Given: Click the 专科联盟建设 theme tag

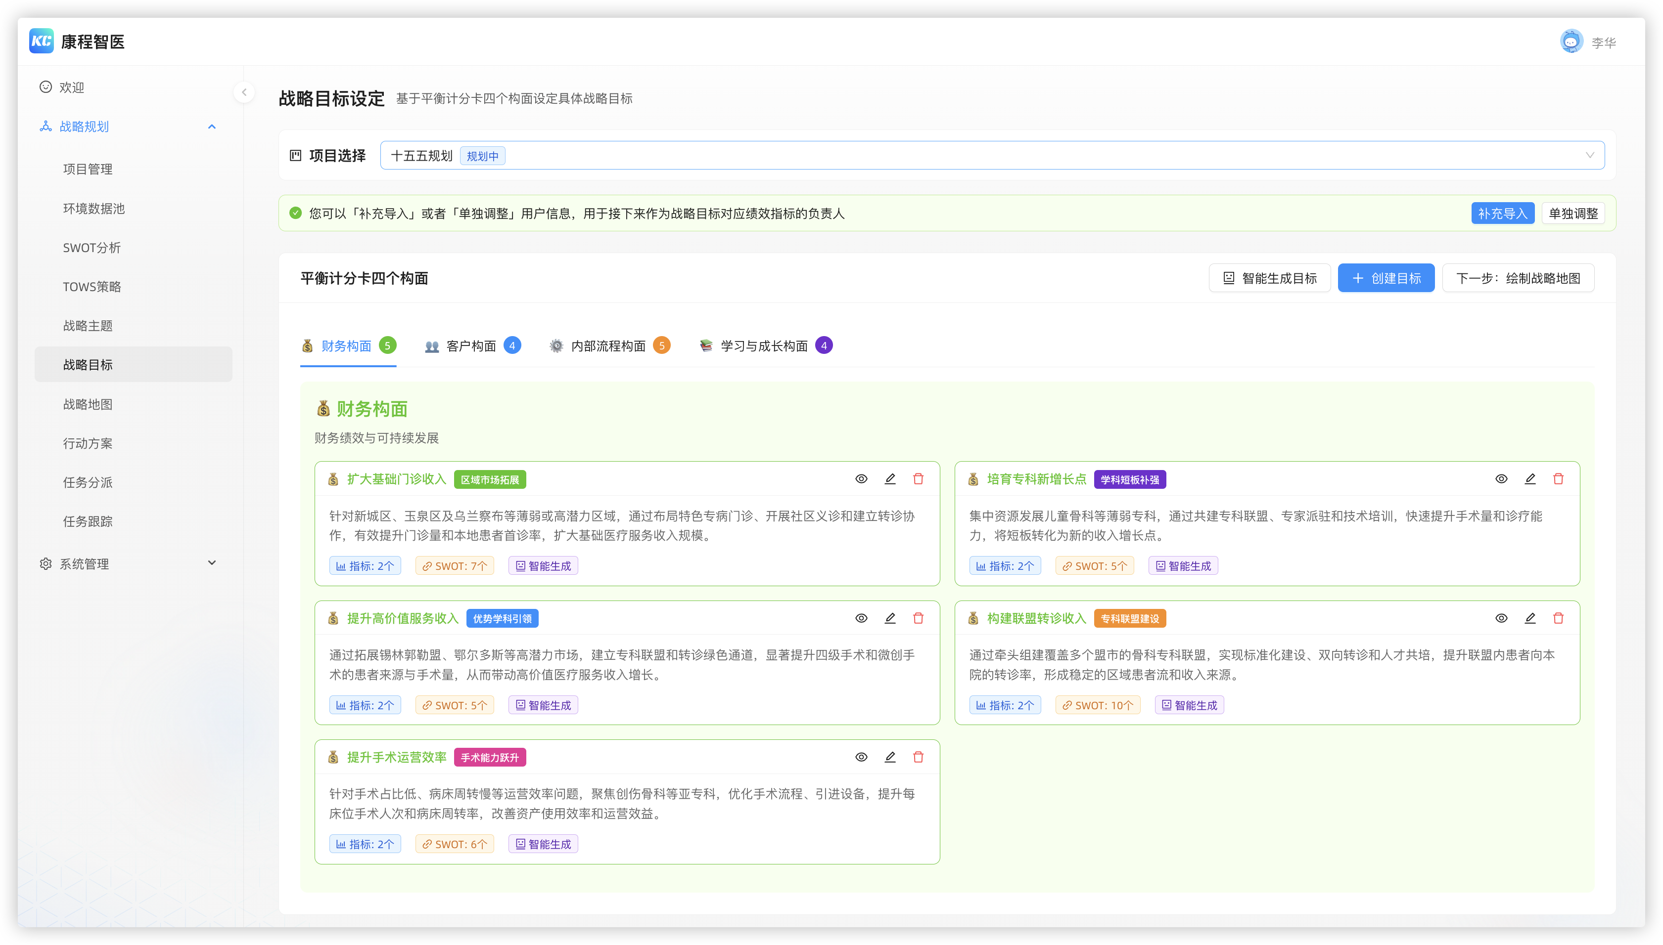Looking at the screenshot, I should coord(1130,618).
